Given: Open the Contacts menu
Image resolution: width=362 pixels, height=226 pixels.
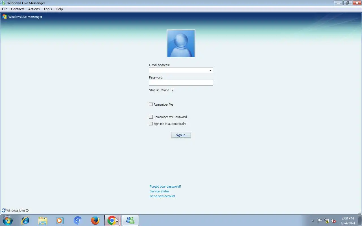Looking at the screenshot, I should coord(18,9).
